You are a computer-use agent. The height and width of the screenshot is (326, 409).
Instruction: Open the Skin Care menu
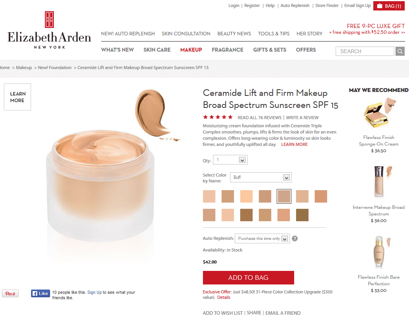[x=157, y=50]
